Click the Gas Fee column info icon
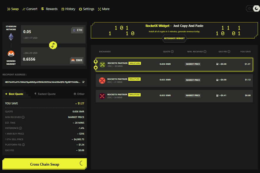 click(230, 52)
